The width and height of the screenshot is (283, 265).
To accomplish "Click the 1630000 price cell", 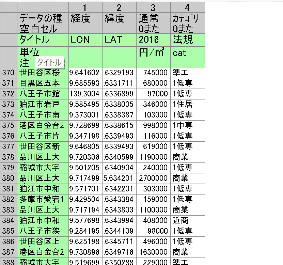I will click(x=153, y=252).
